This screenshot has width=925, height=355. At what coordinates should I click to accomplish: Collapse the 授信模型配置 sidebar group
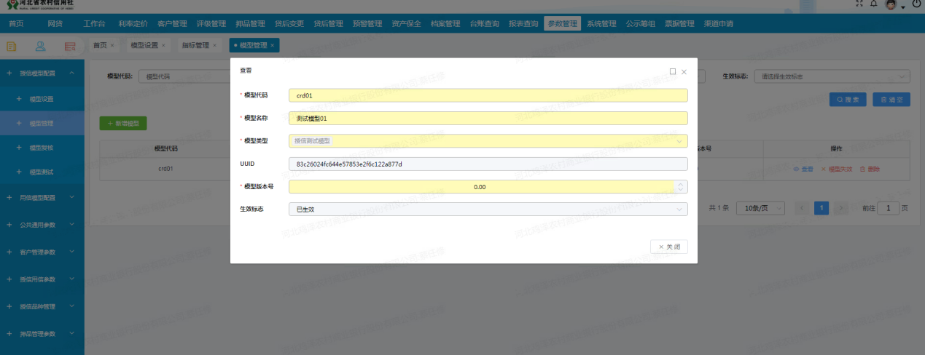(x=72, y=73)
